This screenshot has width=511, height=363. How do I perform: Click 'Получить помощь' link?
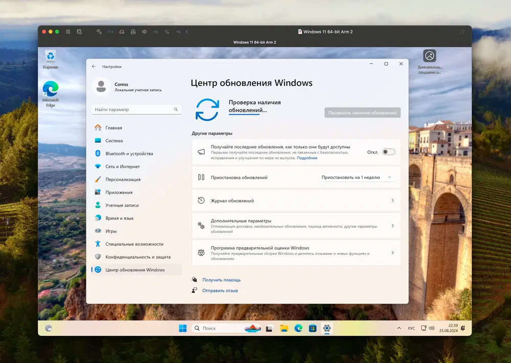(x=222, y=280)
